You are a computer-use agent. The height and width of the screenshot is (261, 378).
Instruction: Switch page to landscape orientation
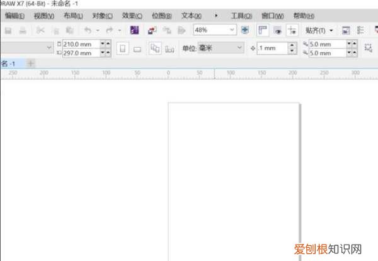coord(137,48)
